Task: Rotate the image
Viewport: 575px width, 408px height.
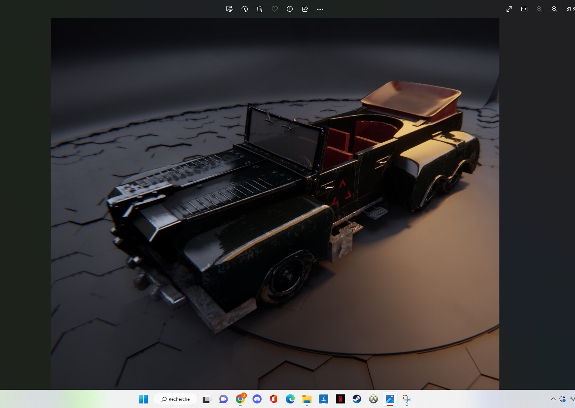Action: 245,9
